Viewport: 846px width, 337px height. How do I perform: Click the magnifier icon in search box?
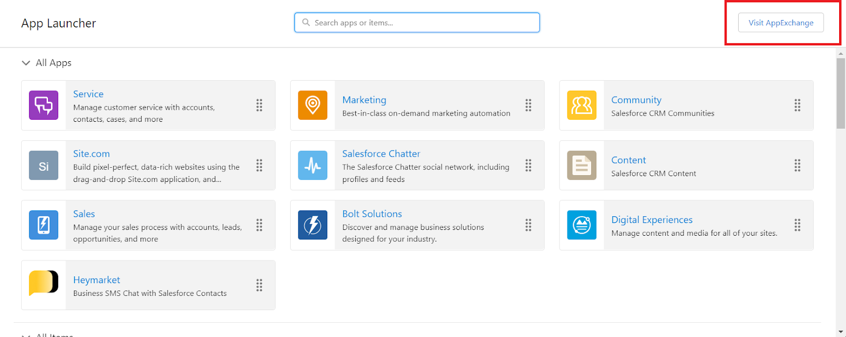[306, 23]
